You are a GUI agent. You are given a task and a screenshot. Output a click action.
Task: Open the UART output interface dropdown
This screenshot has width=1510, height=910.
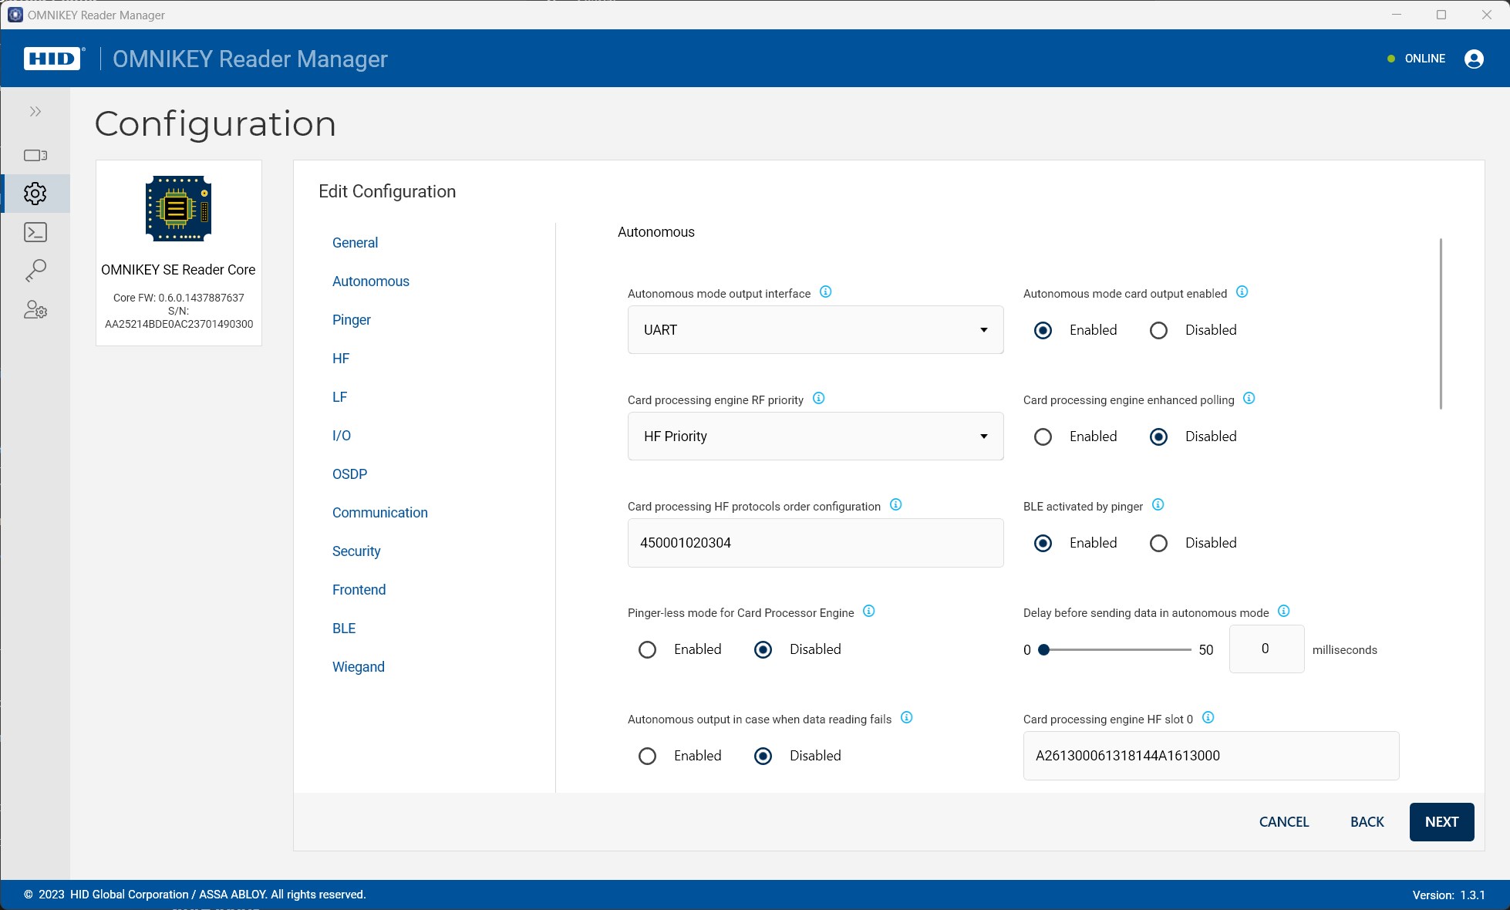click(x=815, y=330)
